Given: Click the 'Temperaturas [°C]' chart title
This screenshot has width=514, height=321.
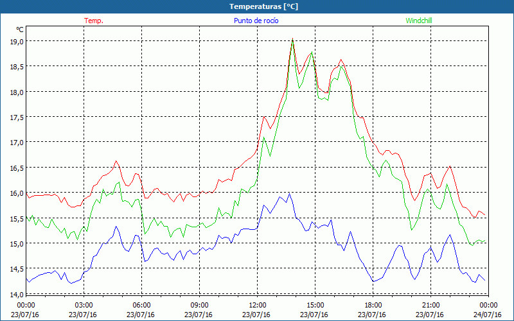Looking at the screenshot, I should coord(264,6).
